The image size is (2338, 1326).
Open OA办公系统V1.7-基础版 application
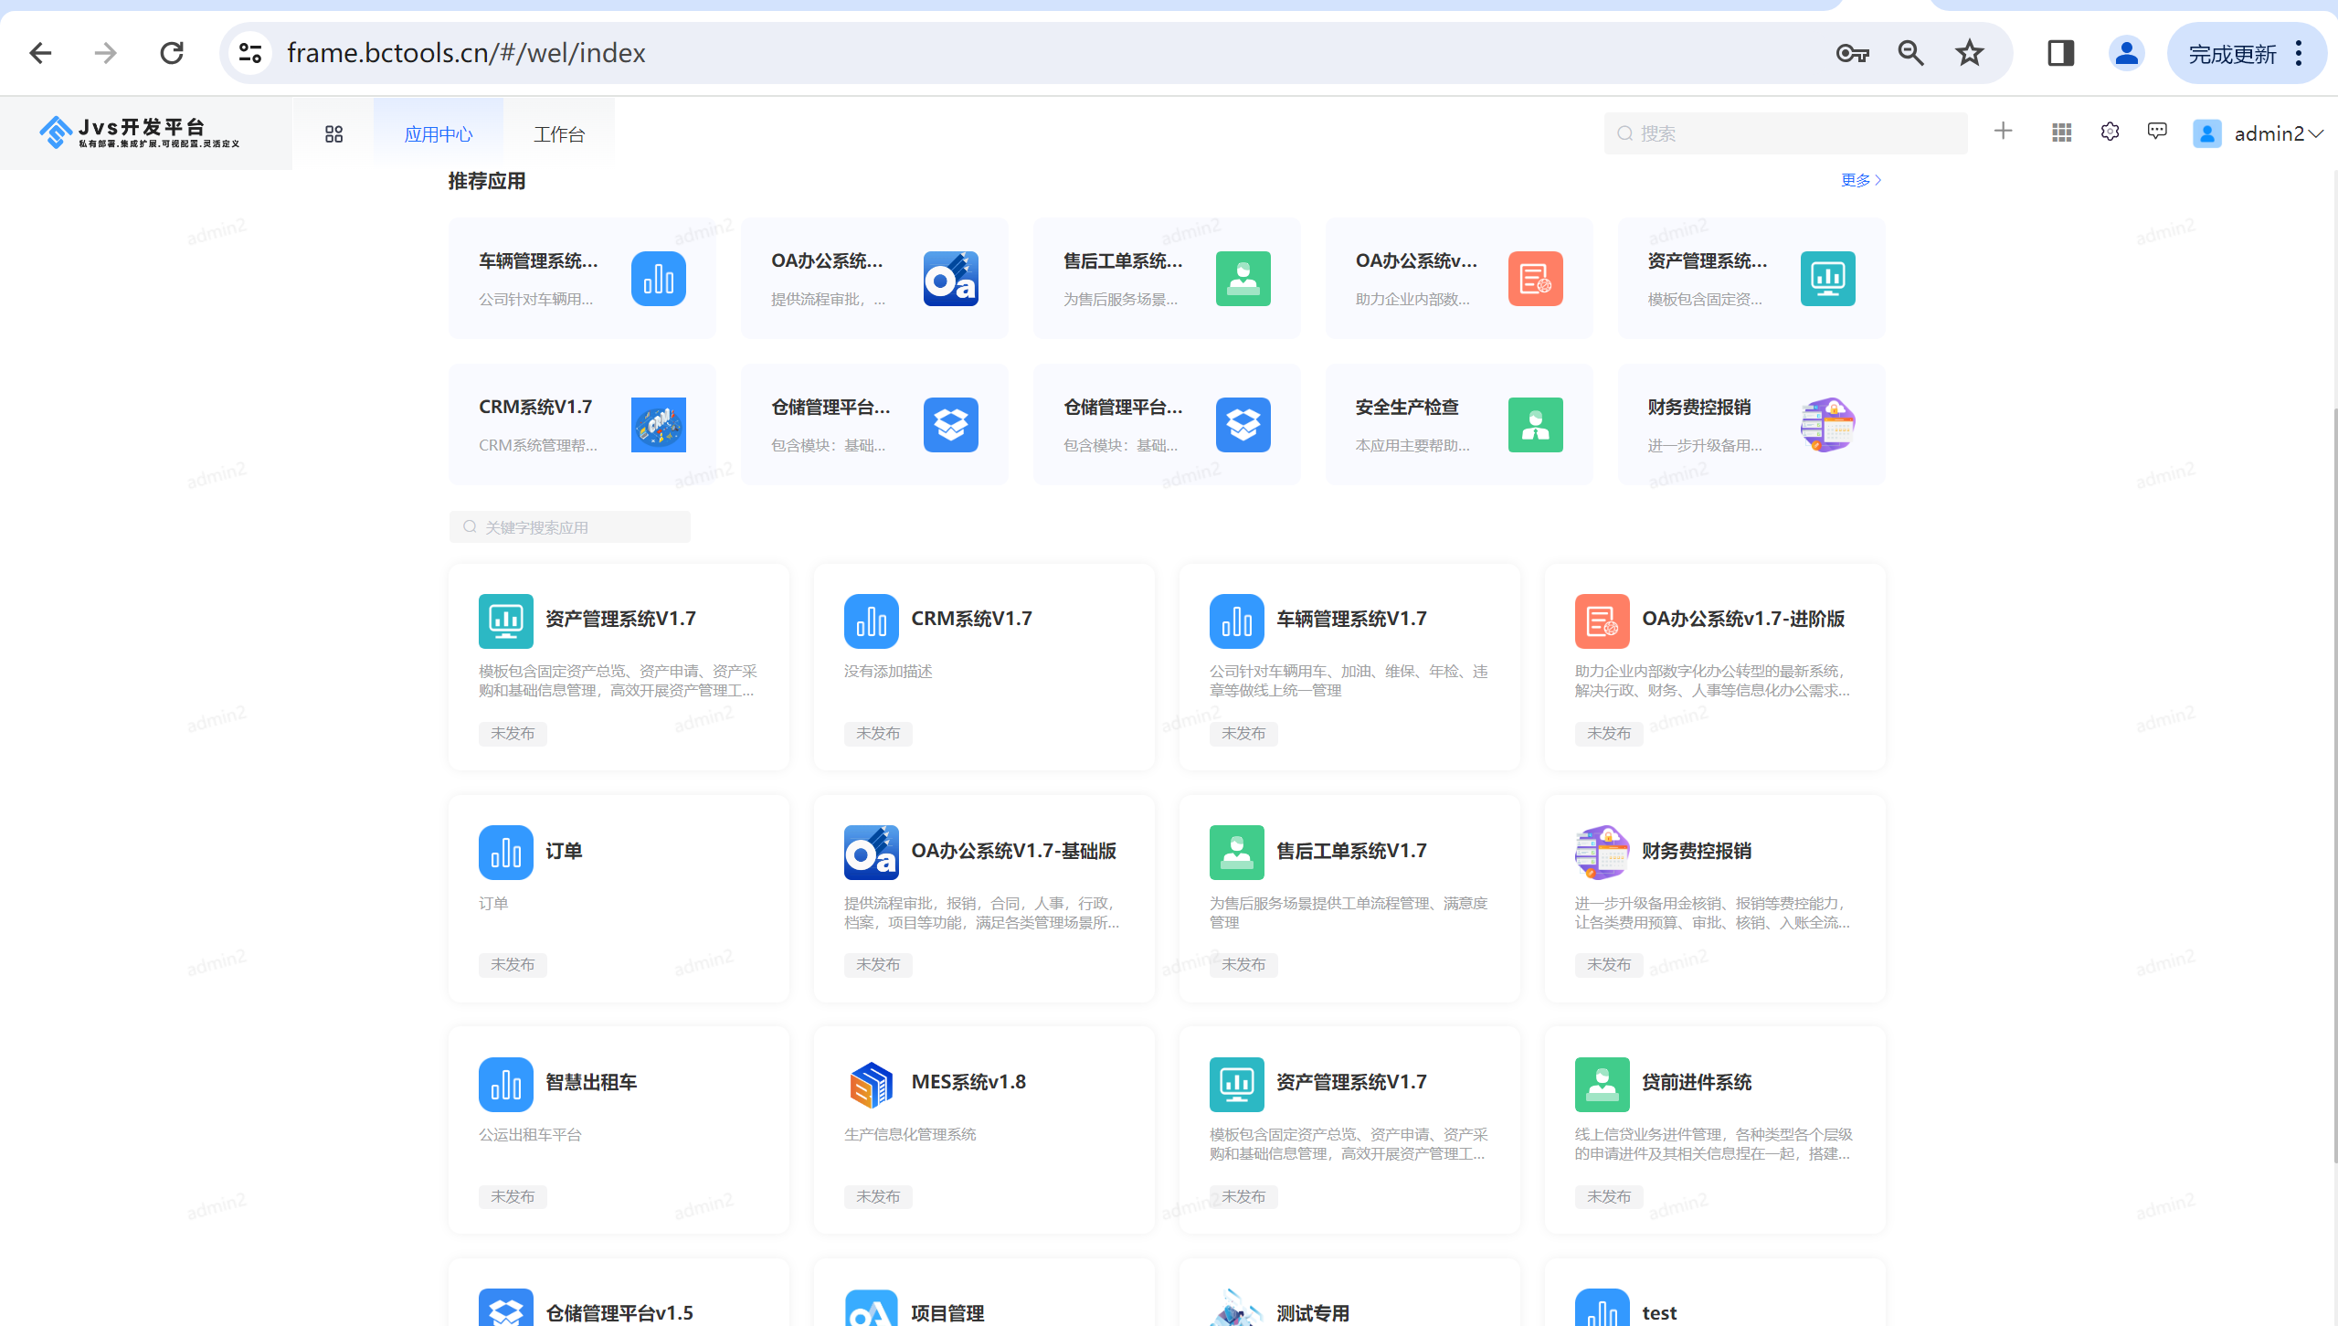point(984,898)
